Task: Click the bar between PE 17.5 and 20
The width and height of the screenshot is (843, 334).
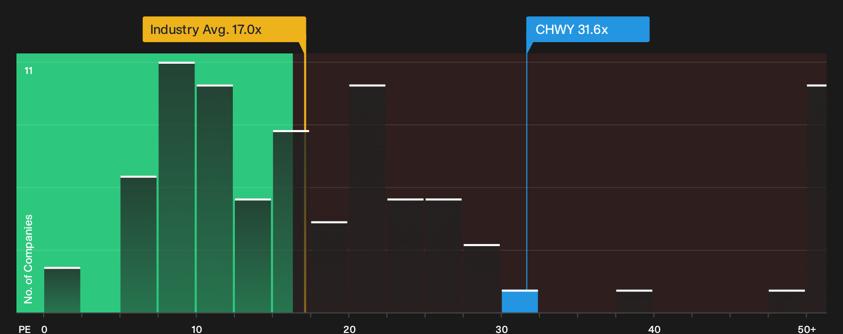Action: click(x=329, y=267)
